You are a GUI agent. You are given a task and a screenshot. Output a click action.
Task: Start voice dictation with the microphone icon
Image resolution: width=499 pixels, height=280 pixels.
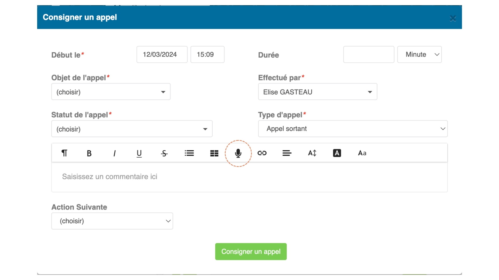[x=238, y=153]
